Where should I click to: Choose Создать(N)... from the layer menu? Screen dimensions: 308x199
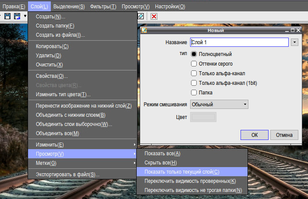(x=82, y=17)
